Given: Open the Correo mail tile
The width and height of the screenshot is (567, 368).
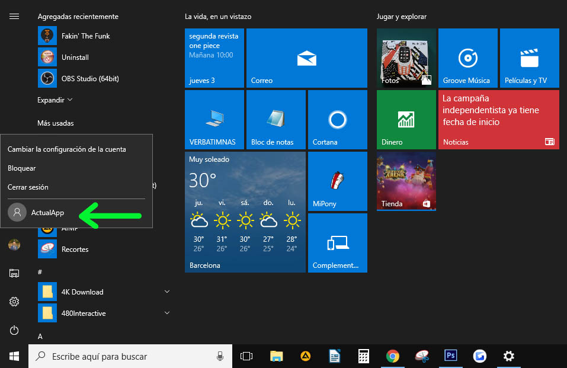Looking at the screenshot, I should 307,58.
